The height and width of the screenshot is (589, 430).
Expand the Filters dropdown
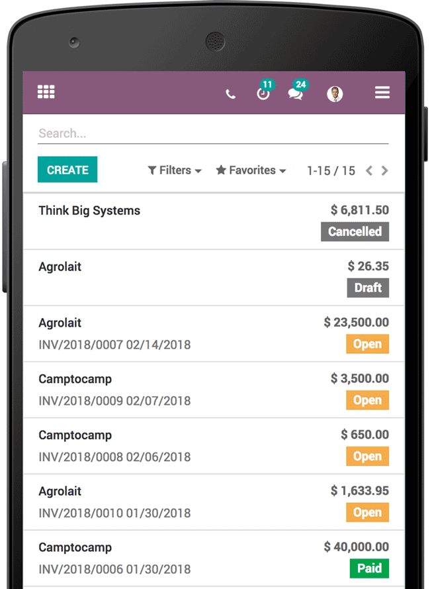pyautogui.click(x=175, y=170)
